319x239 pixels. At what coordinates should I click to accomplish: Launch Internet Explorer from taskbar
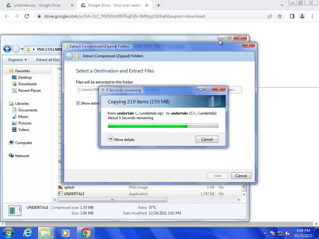(27, 233)
